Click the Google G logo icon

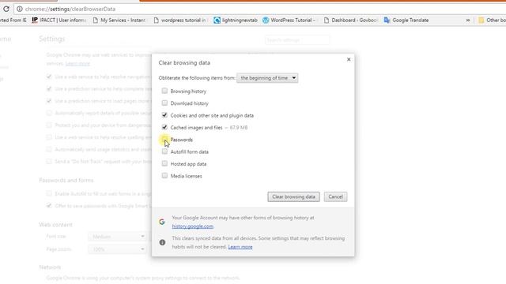pyautogui.click(x=162, y=222)
